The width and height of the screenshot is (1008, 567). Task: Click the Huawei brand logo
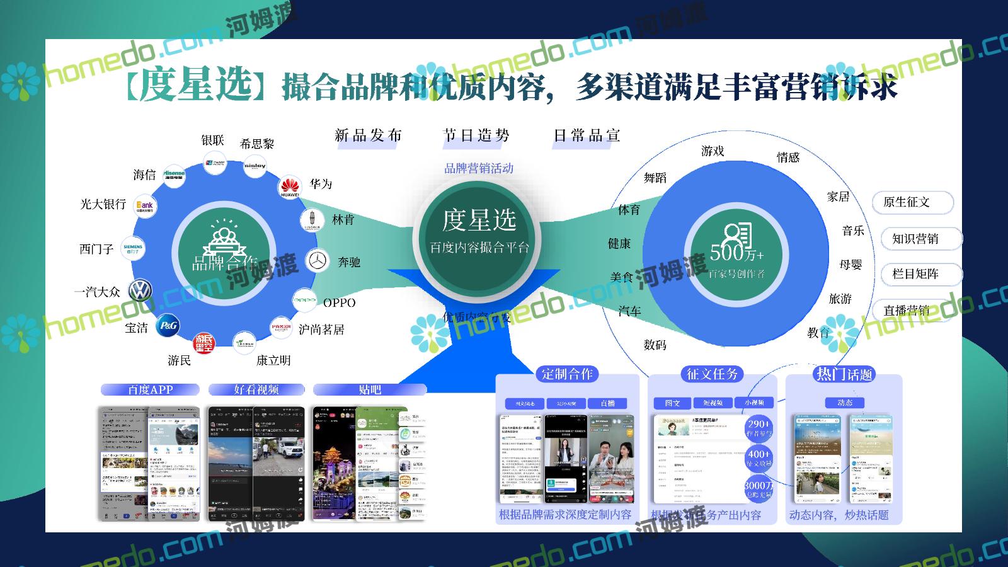[289, 186]
